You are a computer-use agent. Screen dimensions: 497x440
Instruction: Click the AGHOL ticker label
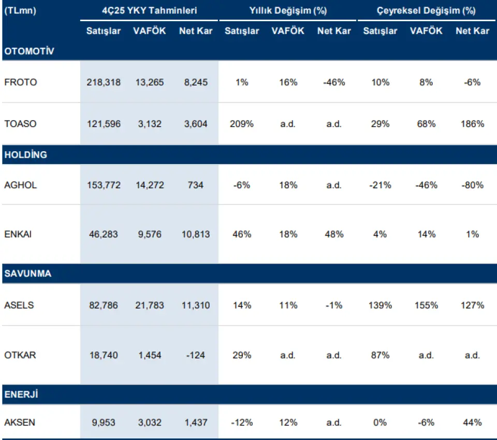[x=21, y=185]
